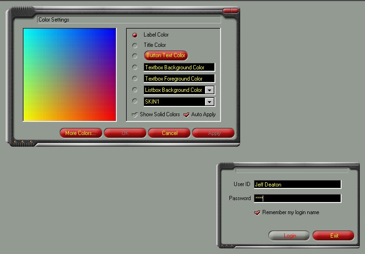Focus the Password input field
Image resolution: width=365 pixels, height=254 pixels.
pos(297,198)
